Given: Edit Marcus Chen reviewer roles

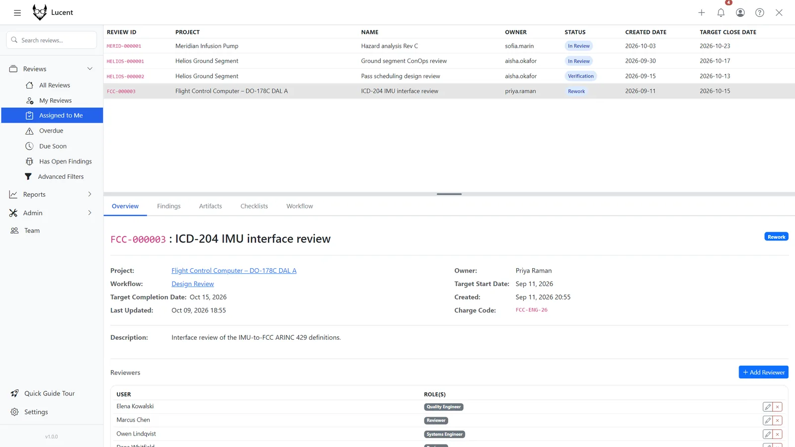Looking at the screenshot, I should pyautogui.click(x=768, y=421).
